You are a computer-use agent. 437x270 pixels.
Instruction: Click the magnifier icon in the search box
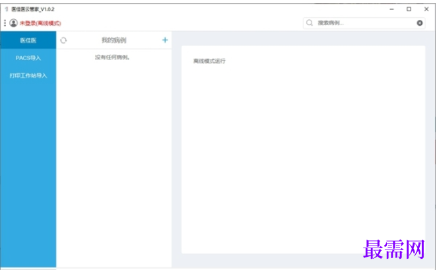click(310, 23)
